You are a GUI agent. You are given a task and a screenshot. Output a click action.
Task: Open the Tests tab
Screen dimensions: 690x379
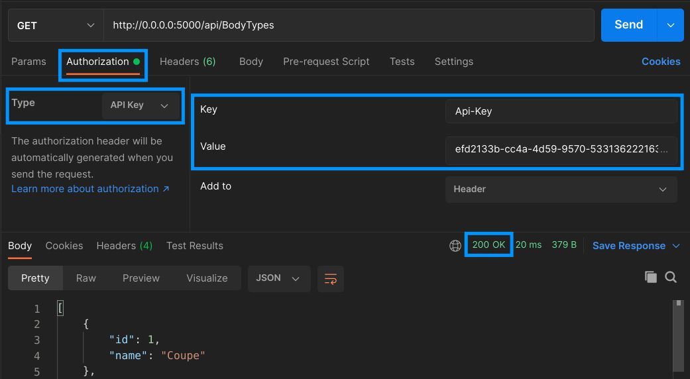(x=402, y=62)
